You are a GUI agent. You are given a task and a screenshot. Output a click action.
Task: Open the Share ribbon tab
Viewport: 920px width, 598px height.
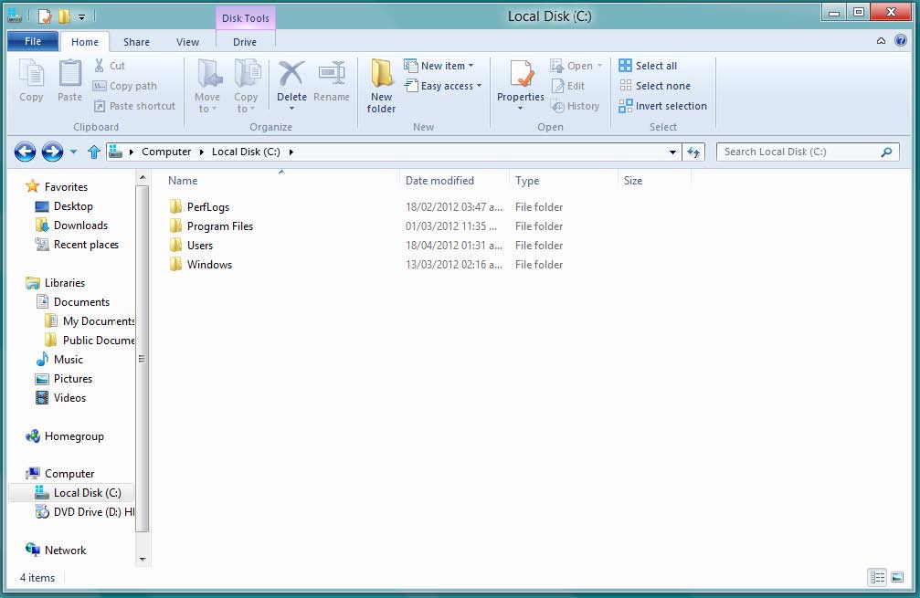pos(136,42)
